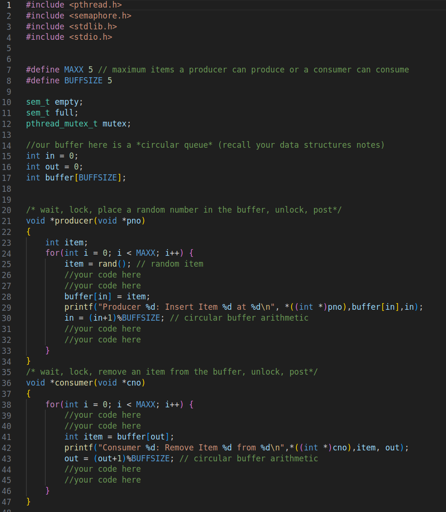
Task: Click the sem_t full declaration
Action: tap(50, 112)
